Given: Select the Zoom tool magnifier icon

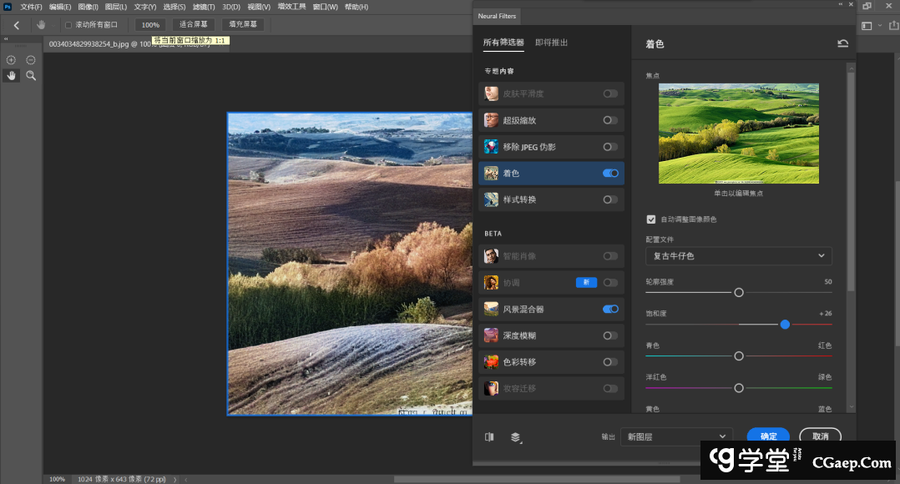Looking at the screenshot, I should (31, 75).
